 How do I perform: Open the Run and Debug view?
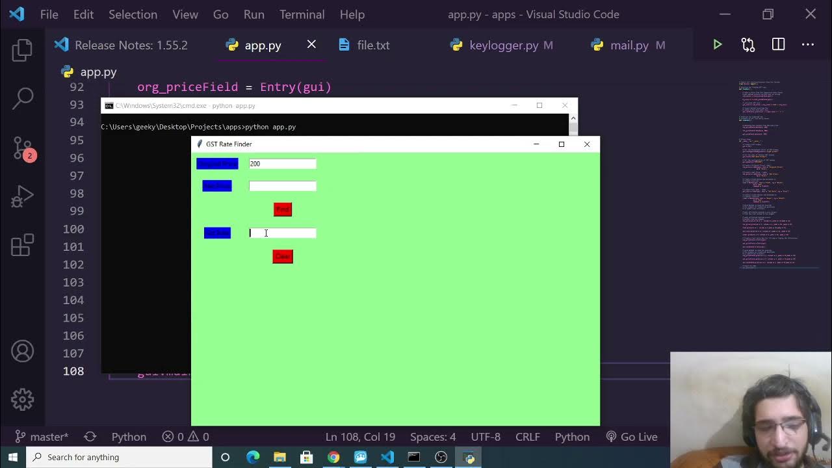[x=22, y=197]
